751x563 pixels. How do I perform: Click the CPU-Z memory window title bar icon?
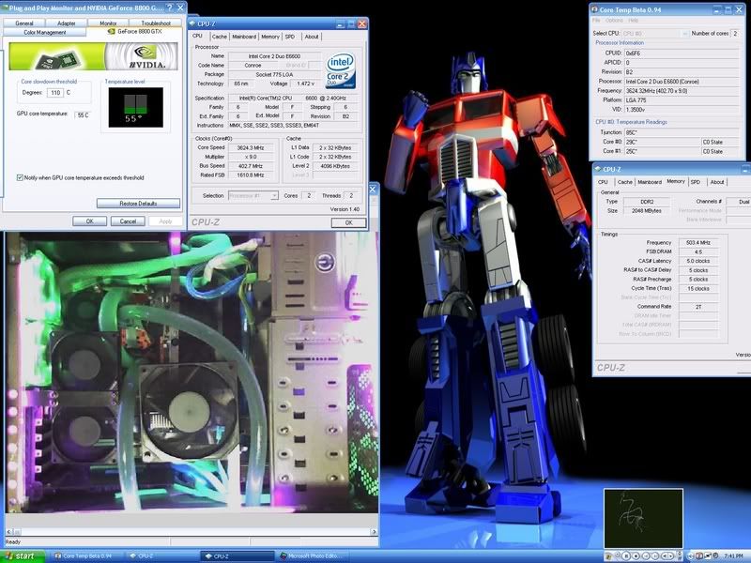point(598,169)
